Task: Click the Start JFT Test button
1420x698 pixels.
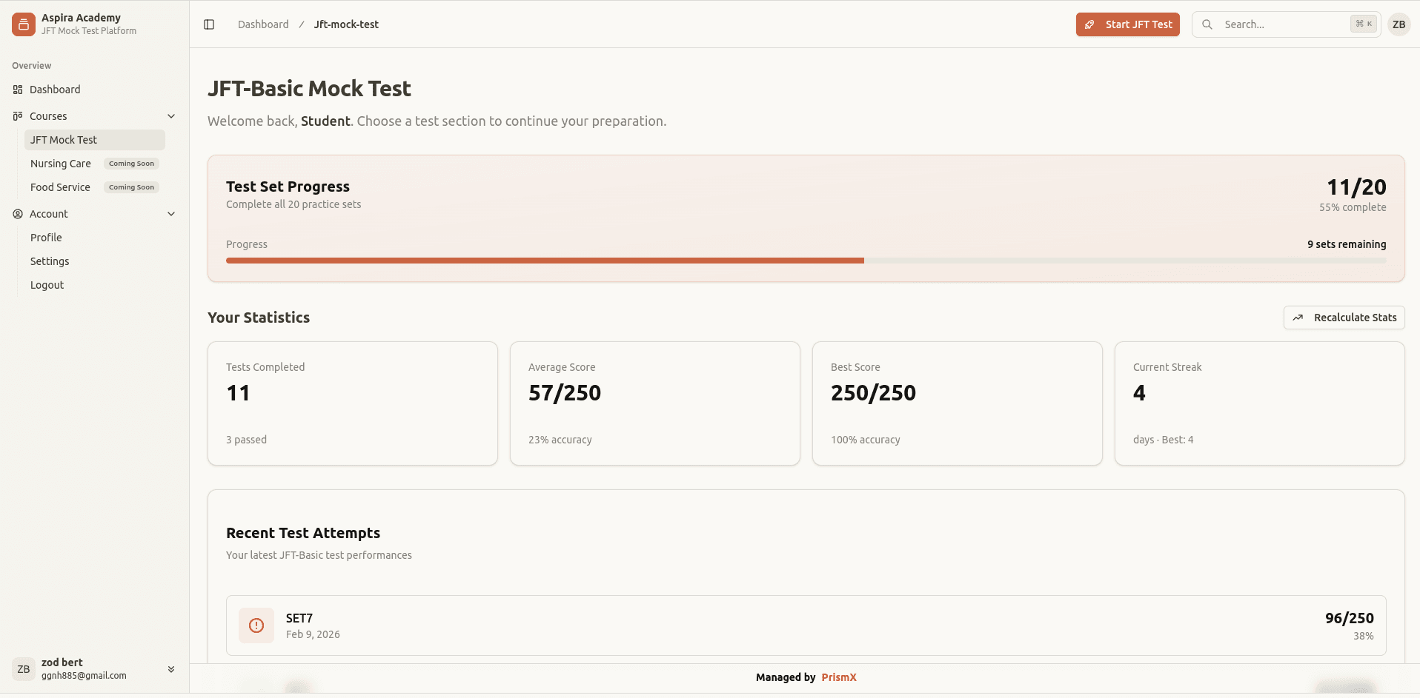Action: pyautogui.click(x=1127, y=24)
